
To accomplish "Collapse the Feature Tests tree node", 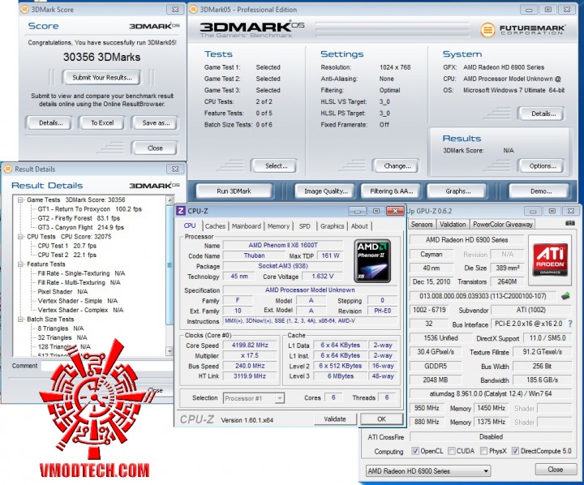I will [21, 264].
